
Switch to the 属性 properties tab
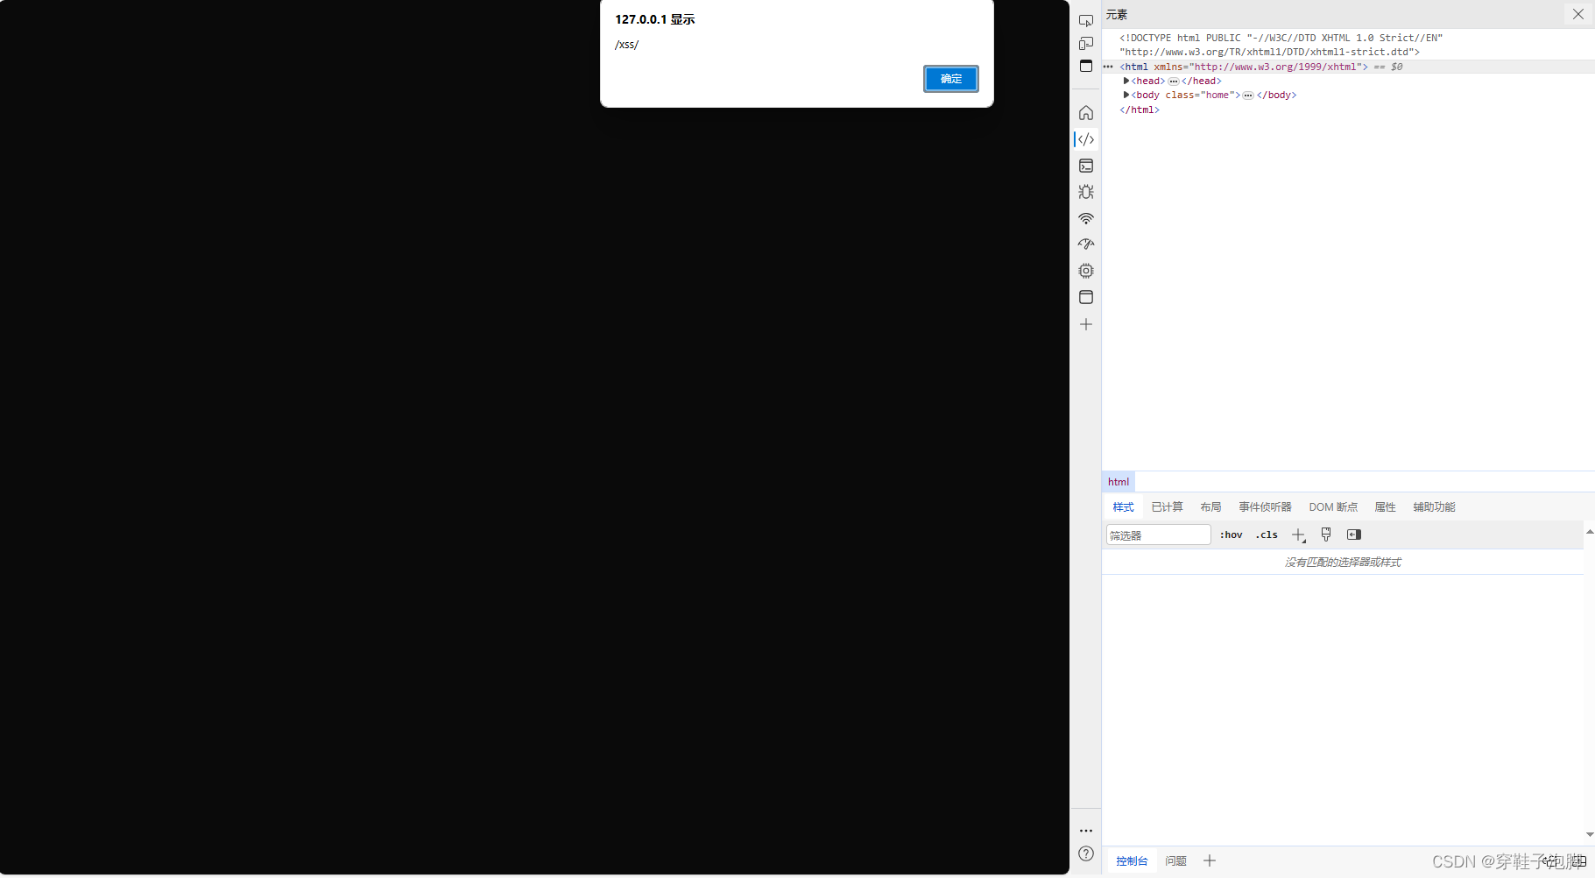1386,507
